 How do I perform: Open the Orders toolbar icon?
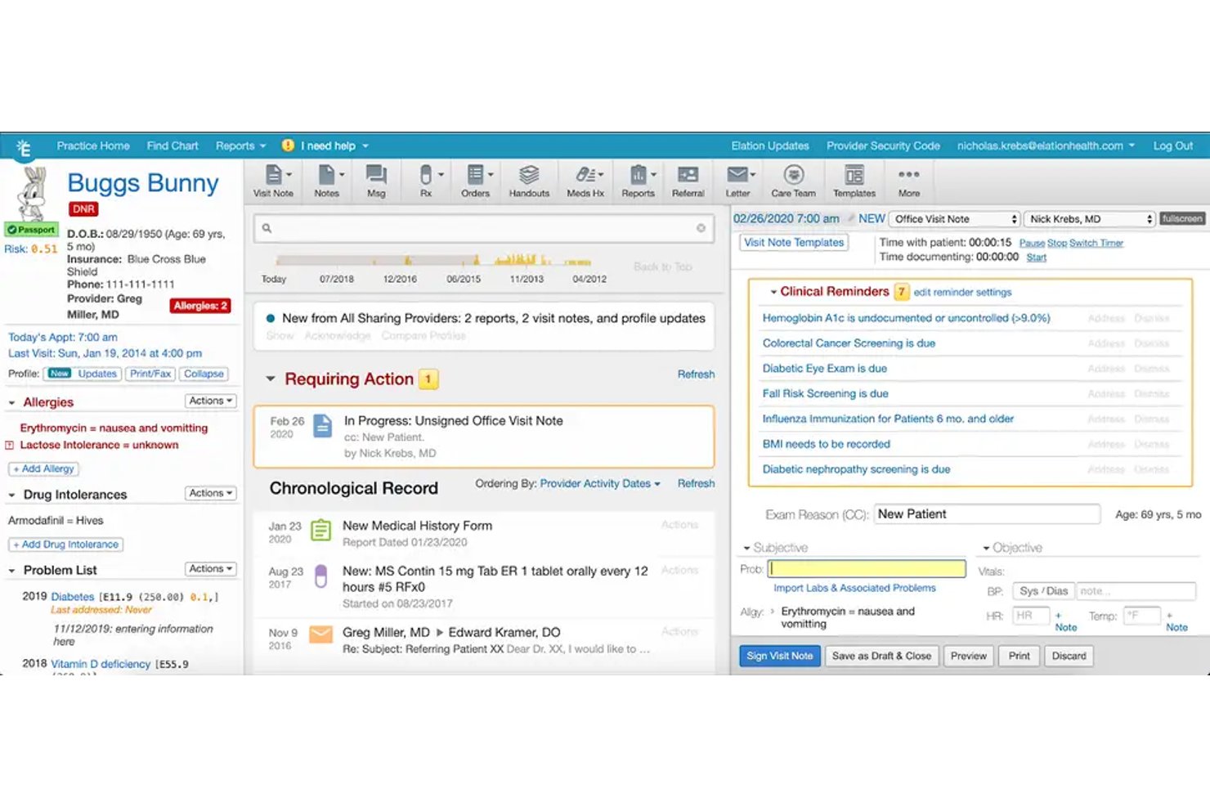475,182
